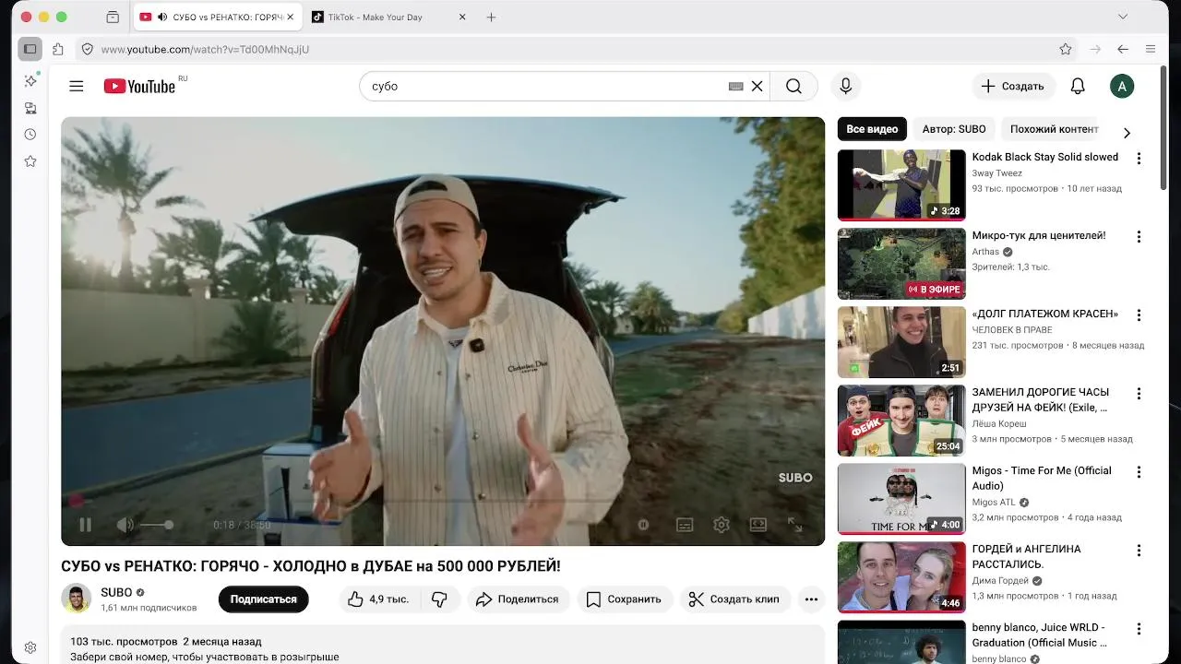Open options for benny blanco Graduation video
The width and height of the screenshot is (1181, 664).
pos(1139,629)
